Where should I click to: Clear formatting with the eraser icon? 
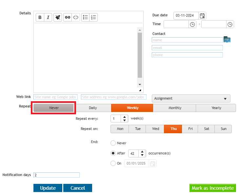pos(58,17)
